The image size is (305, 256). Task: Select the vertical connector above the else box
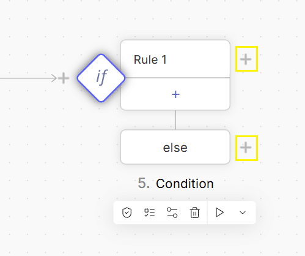click(x=175, y=120)
